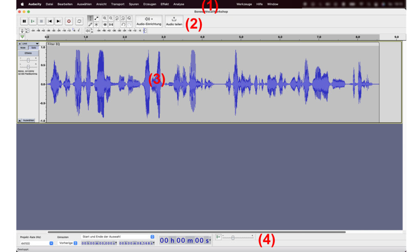Open the Spuren menu
Image resolution: width=420 pixels, height=252 pixels.
coord(134,4)
